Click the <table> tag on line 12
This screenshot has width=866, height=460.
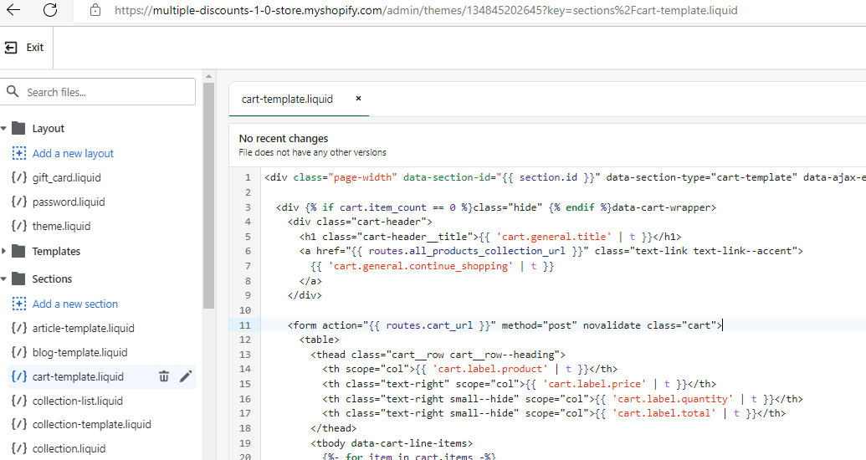[x=320, y=340]
